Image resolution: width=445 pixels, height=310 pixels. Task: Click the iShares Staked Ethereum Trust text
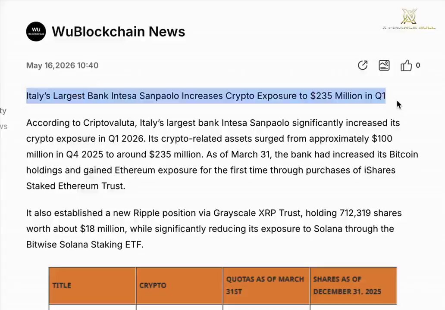tap(76, 186)
